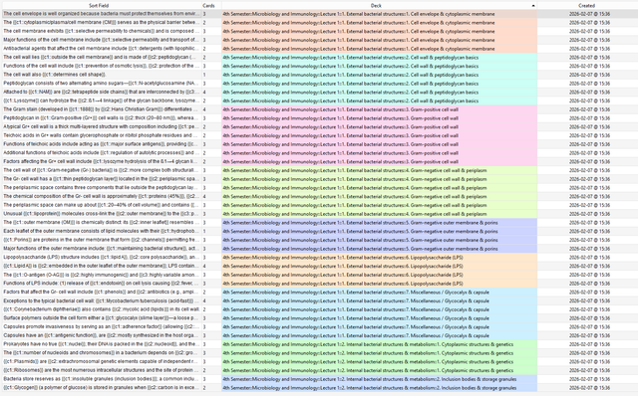Click the Deck column header label

click(x=376, y=6)
